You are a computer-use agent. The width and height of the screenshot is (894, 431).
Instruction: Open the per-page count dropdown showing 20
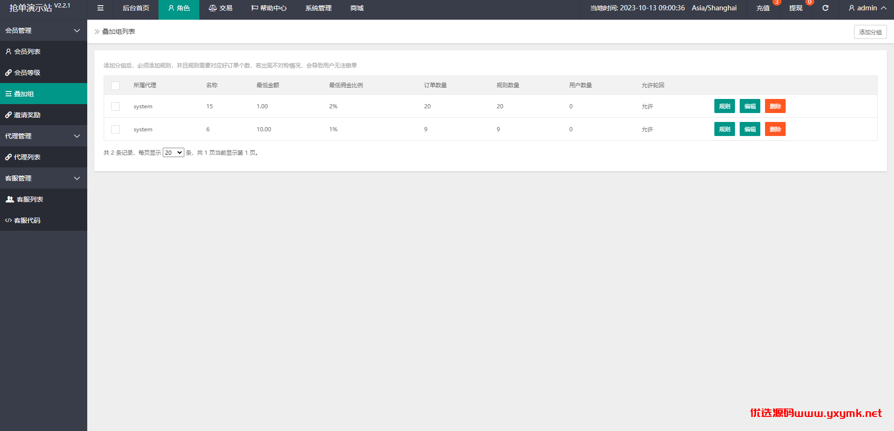pyautogui.click(x=173, y=153)
